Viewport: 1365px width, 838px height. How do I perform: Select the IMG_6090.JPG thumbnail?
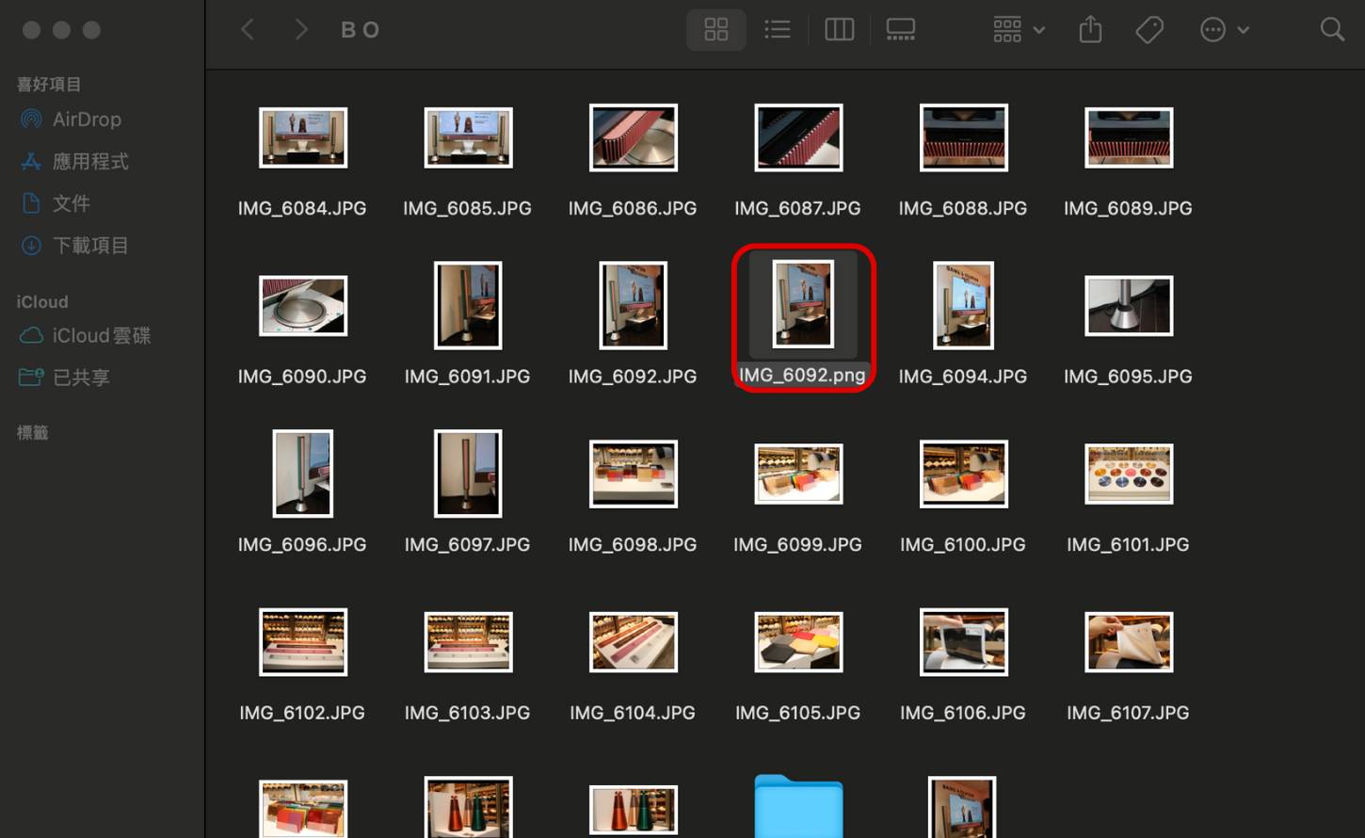302,306
